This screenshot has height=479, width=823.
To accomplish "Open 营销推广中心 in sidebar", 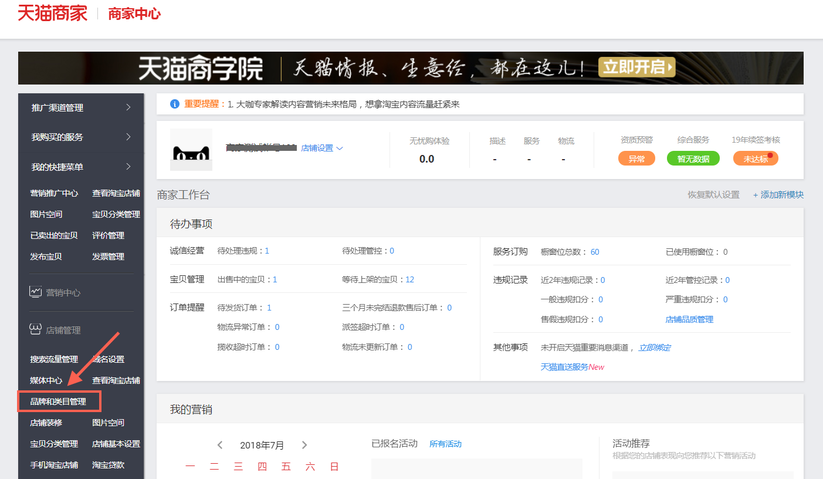I will (54, 193).
